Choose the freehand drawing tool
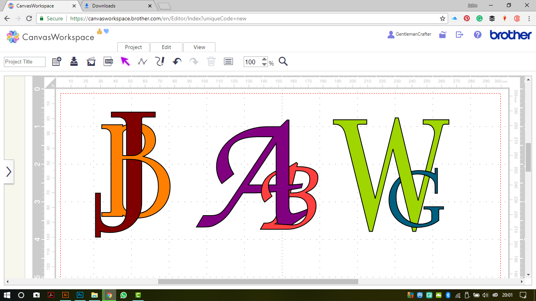Viewport: 536px width, 301px height. click(160, 62)
